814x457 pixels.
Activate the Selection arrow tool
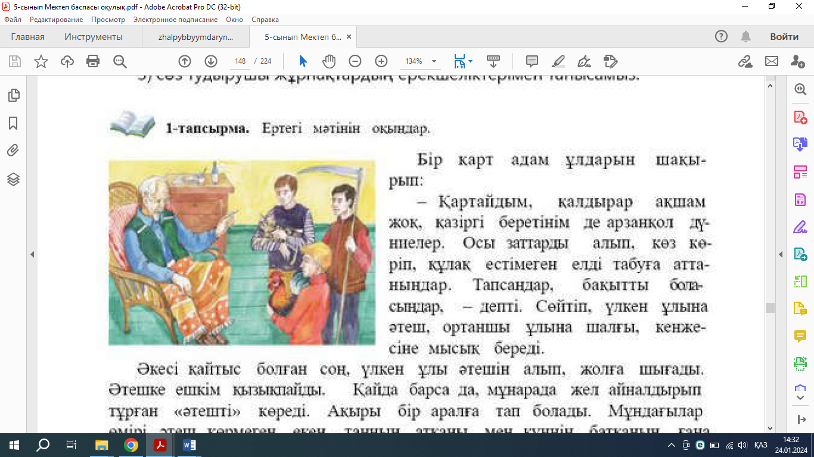pyautogui.click(x=303, y=61)
